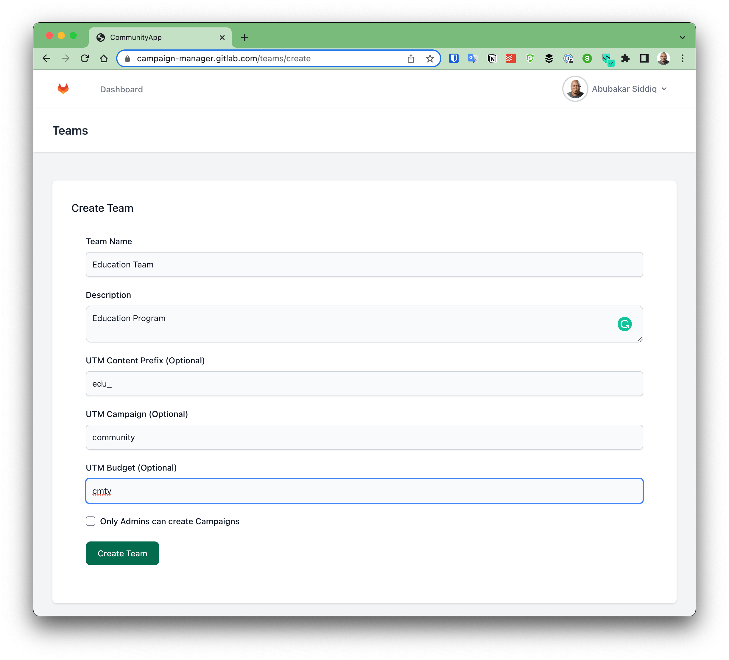The image size is (729, 660).
Task: Open the Extensions puzzle menu
Action: click(625, 58)
